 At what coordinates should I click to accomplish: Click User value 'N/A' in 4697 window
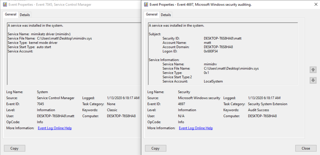(181, 116)
